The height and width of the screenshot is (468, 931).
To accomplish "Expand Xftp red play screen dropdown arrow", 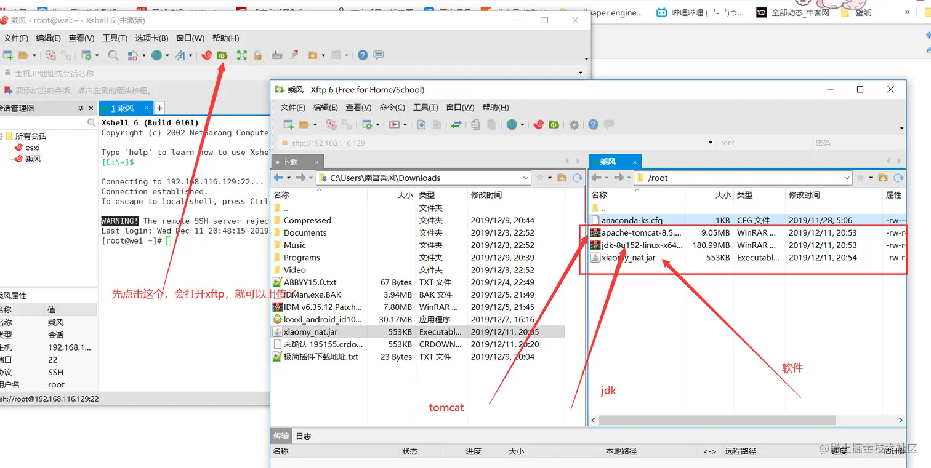I will [405, 124].
